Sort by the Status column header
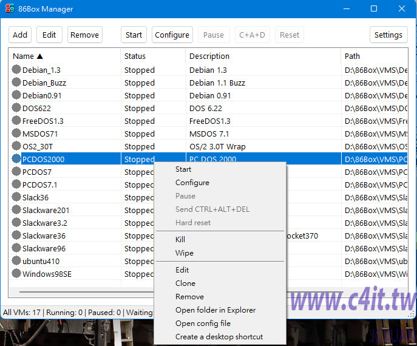The image size is (417, 346). 153,56
